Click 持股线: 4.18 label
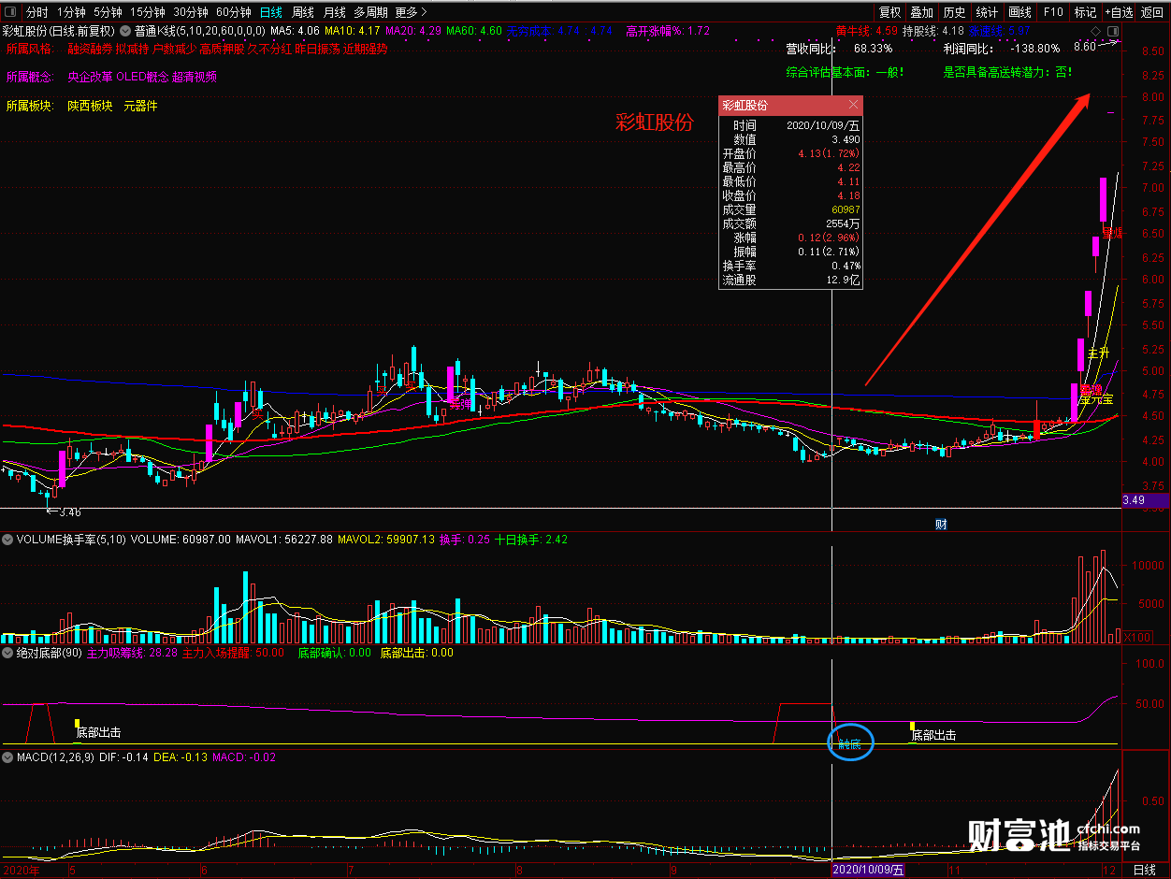Screen dimensions: 1171x879 (932, 31)
